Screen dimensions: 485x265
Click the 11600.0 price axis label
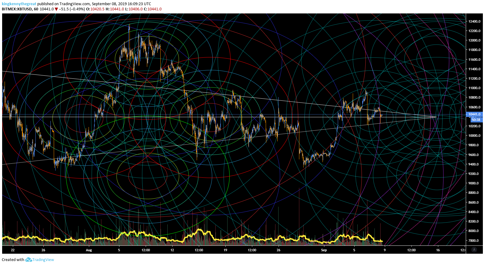point(474,60)
